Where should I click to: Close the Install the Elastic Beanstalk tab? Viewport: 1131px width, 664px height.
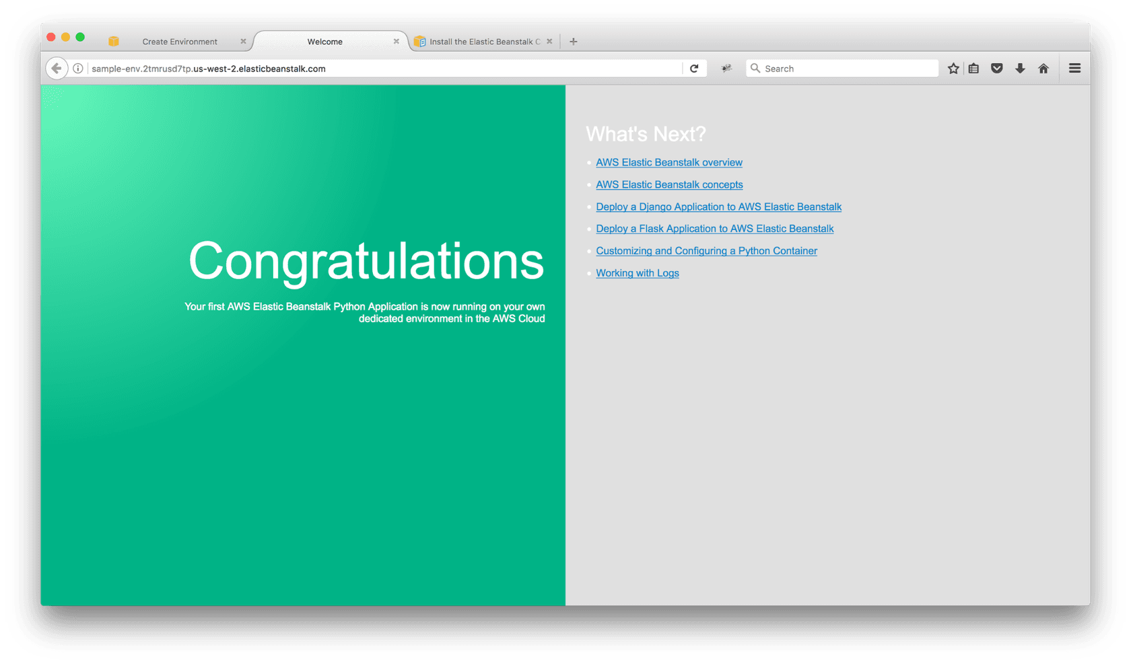(x=550, y=42)
